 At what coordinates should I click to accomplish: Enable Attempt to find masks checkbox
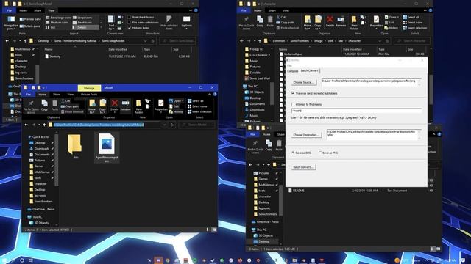click(306, 104)
